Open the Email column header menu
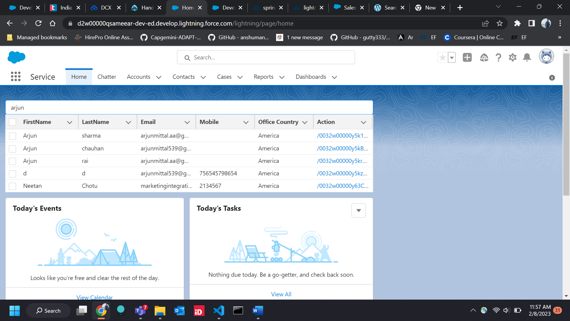Image resolution: width=570 pixels, height=321 pixels. pos(187,122)
